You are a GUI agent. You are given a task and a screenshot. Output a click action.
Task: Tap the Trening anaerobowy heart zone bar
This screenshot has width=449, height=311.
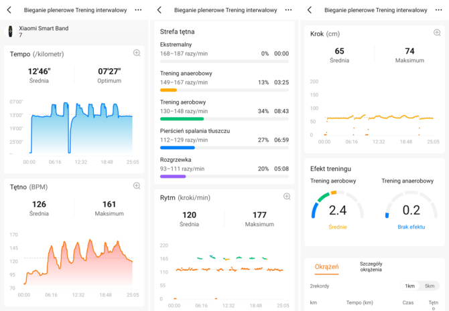[224, 90]
